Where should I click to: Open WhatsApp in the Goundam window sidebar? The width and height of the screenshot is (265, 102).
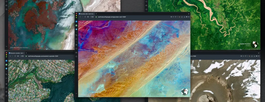[76, 25]
